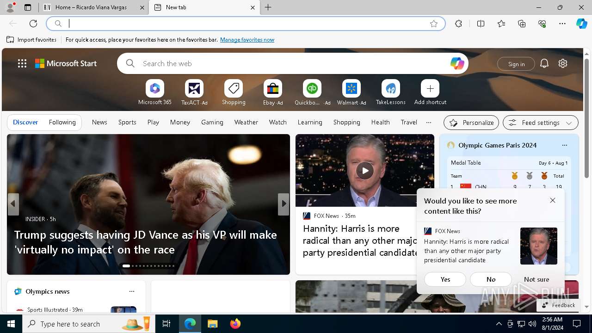The height and width of the screenshot is (333, 592).
Task: Open the Walmart ad shortcut
Action: point(351,93)
